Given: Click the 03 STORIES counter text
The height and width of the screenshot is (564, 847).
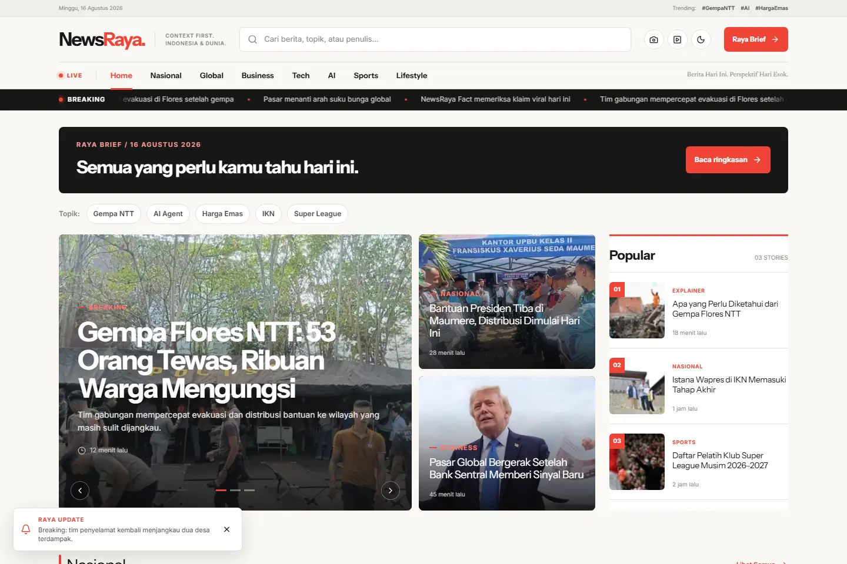Looking at the screenshot, I should (x=771, y=258).
